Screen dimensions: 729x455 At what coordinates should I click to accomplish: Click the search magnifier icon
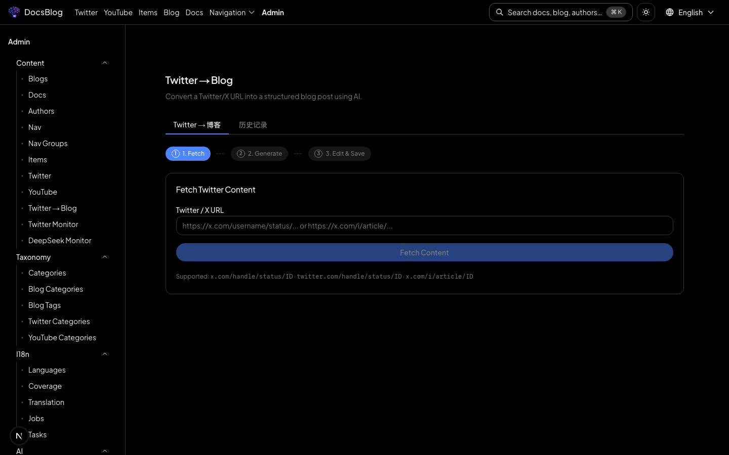500,12
